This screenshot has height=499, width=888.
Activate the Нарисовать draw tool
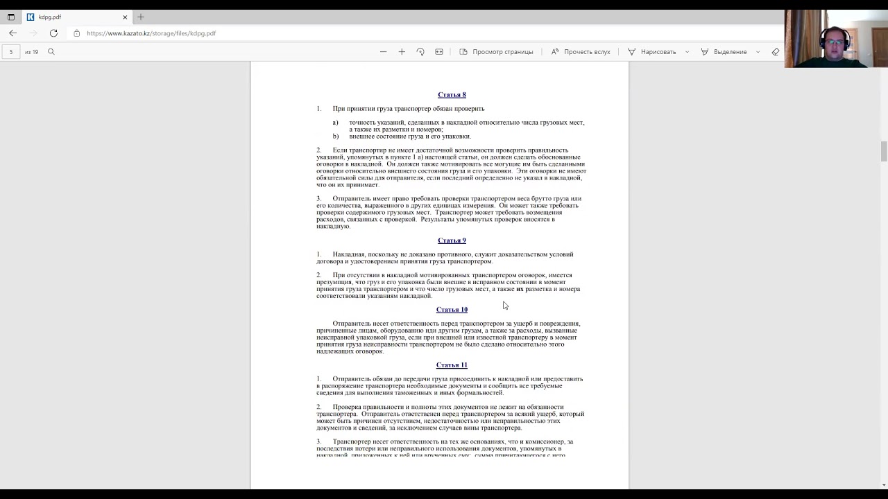coord(651,52)
